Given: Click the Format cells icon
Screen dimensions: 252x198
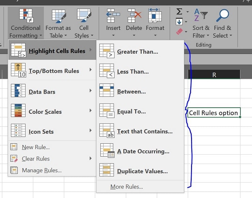Looking at the screenshot, I should tap(155, 15).
